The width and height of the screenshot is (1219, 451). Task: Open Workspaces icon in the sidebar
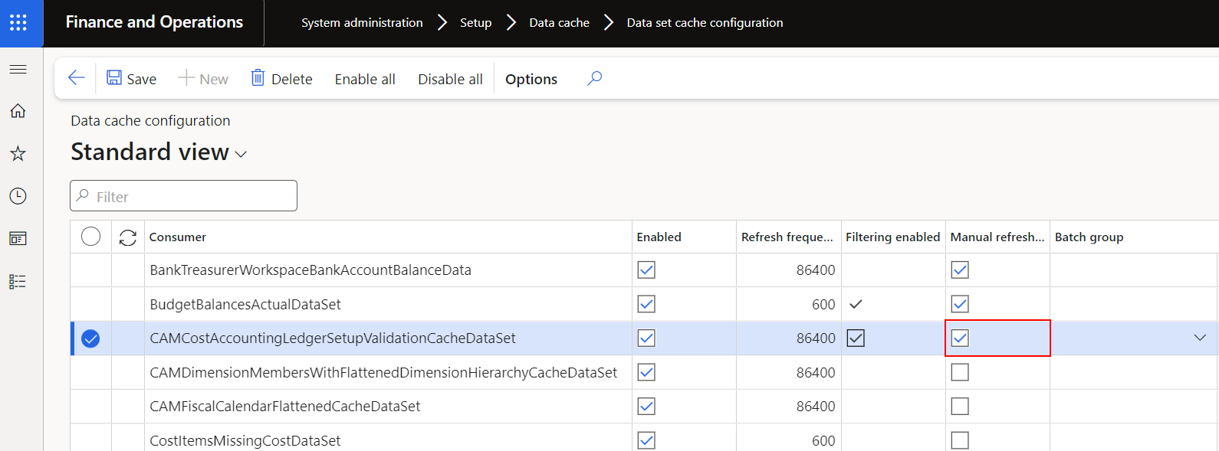pyautogui.click(x=18, y=239)
